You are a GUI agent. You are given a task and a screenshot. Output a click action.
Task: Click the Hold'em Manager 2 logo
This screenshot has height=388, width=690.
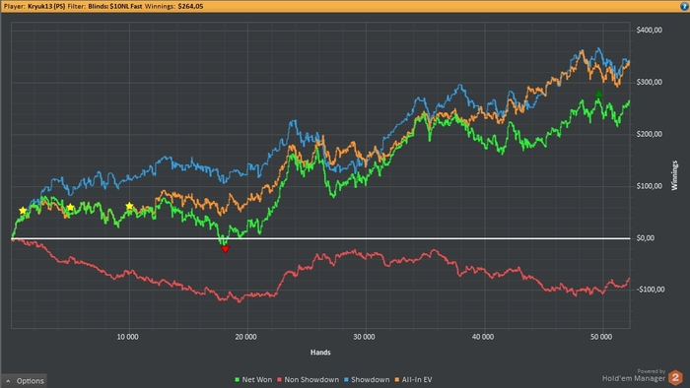[x=675, y=377]
